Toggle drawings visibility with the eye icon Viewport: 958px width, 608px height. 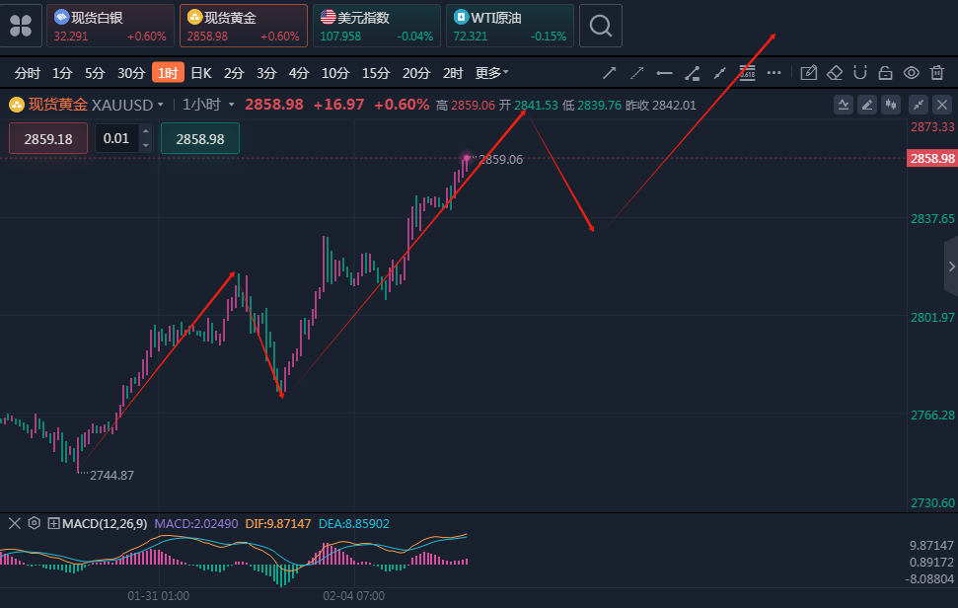(912, 73)
